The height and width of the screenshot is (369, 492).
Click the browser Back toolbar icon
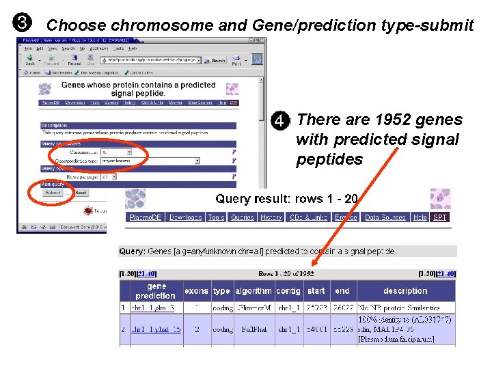30,57
